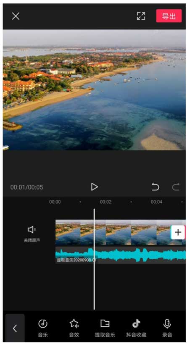Click the 00:04 timeline ruler mark
The height and width of the screenshot is (344, 187).
point(156,202)
